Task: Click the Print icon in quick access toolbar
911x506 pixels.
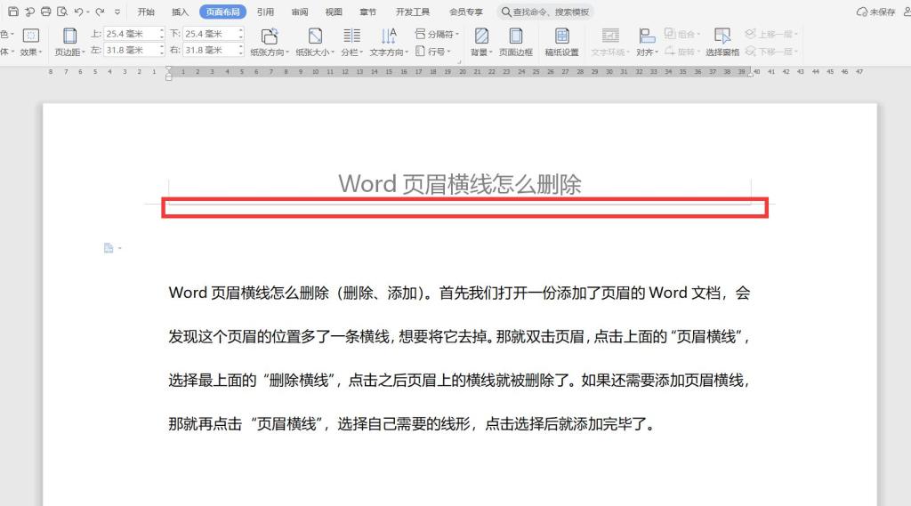Action: pos(45,12)
